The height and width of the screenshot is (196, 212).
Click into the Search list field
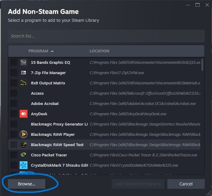[106, 36]
